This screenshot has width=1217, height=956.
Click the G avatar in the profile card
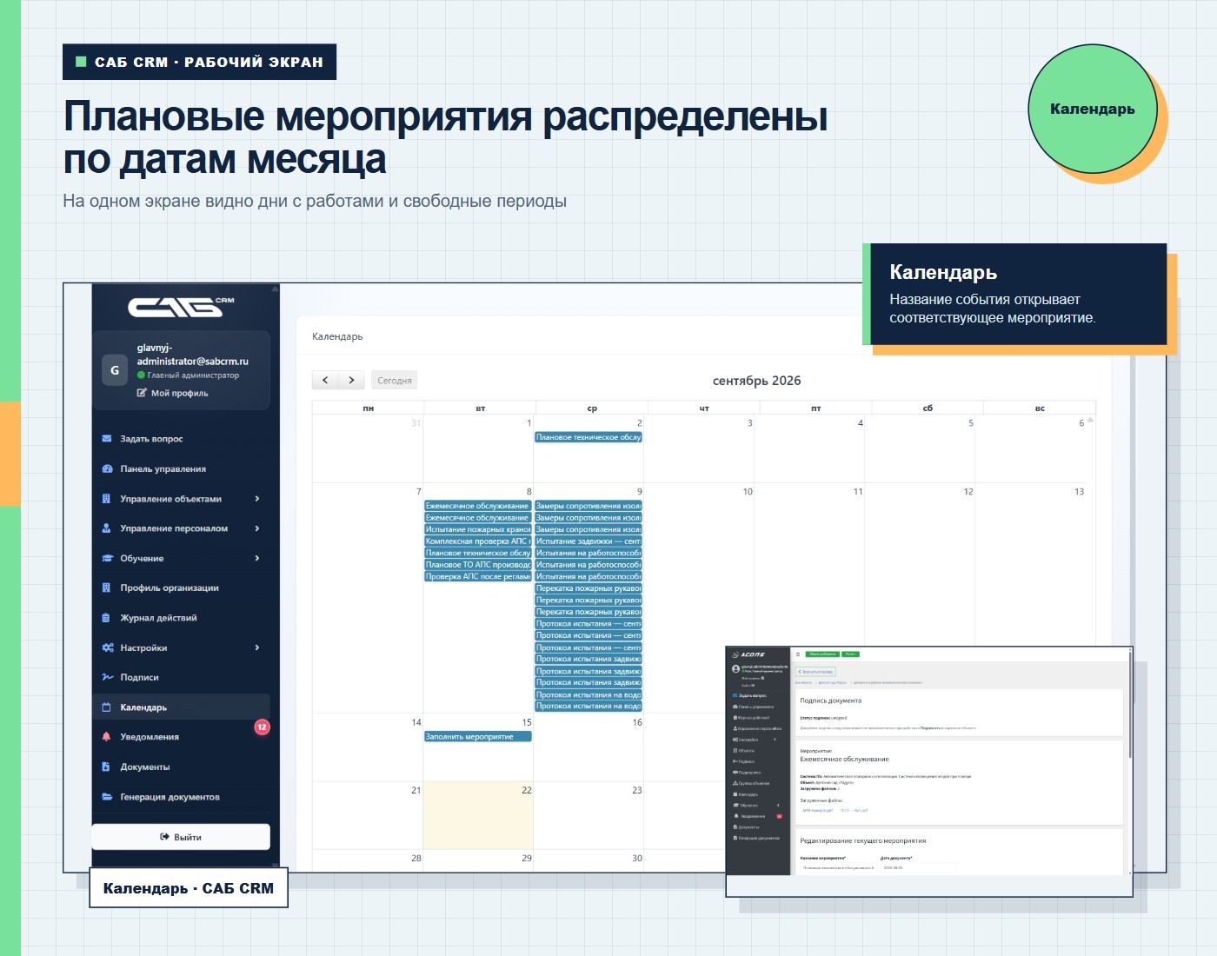(115, 370)
